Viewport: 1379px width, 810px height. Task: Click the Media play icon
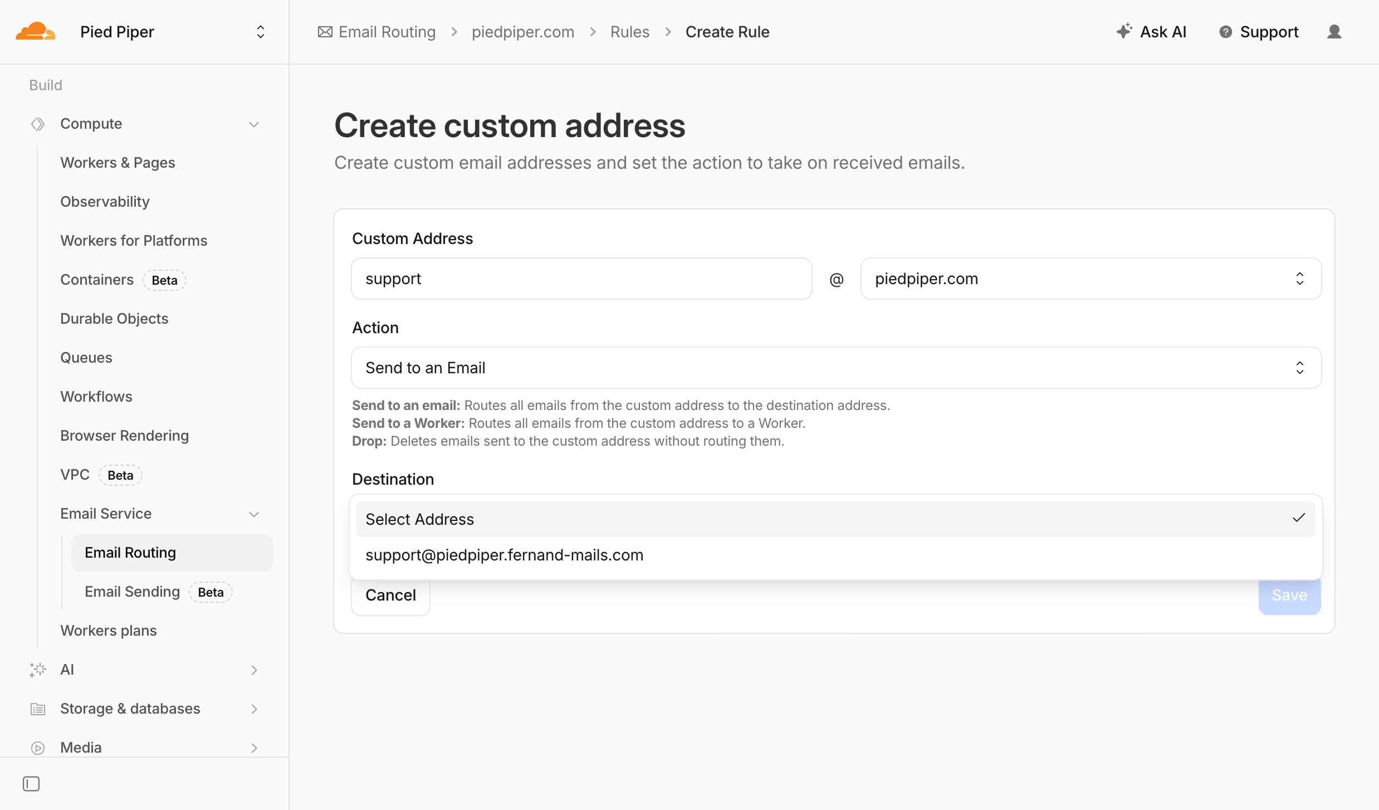38,748
